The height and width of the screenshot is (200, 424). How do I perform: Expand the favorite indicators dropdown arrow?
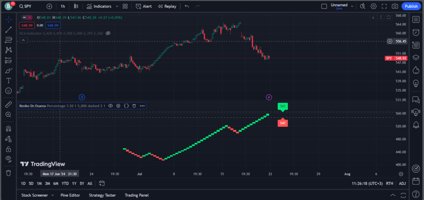[x=117, y=6]
